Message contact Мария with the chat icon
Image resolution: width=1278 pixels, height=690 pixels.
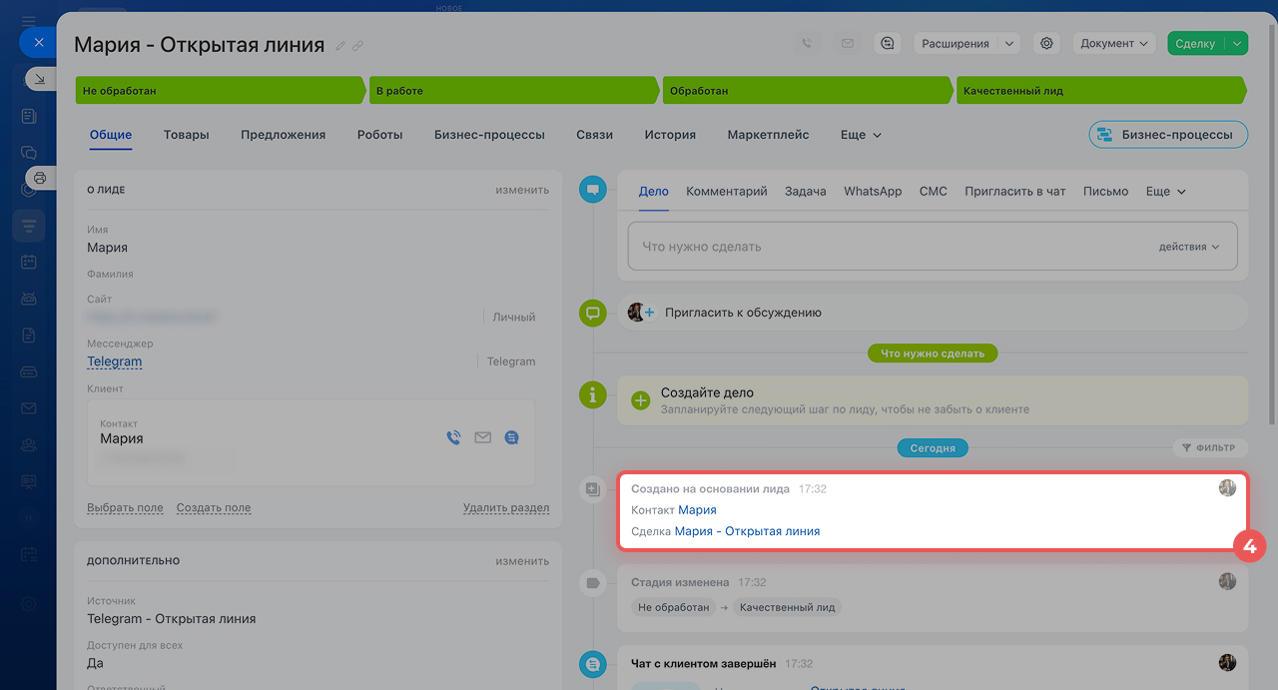coord(511,437)
